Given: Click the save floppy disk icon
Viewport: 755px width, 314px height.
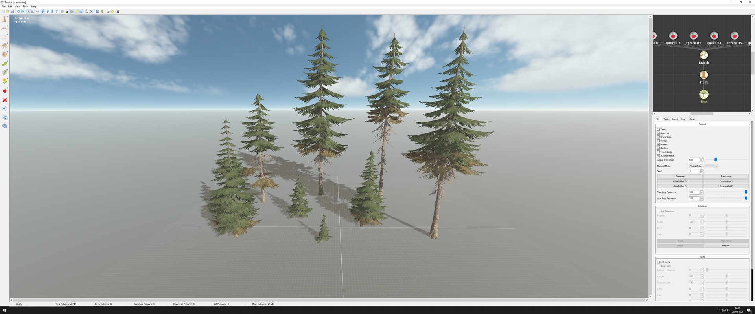Looking at the screenshot, I should click(13, 11).
